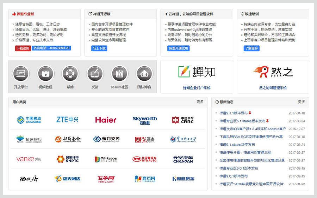Click the Haier logo
Image resolution: width=317 pixels, height=198 pixels.
(x=106, y=120)
